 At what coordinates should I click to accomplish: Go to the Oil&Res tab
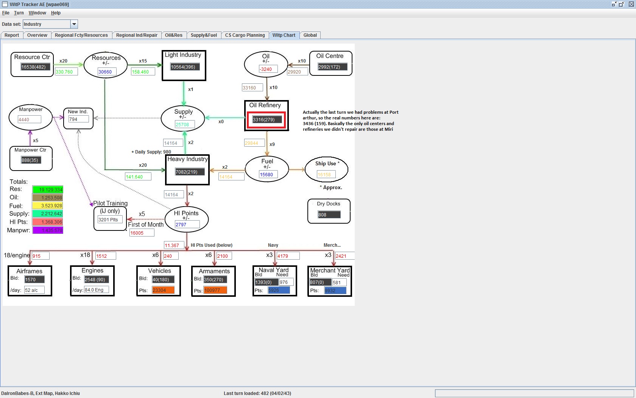(174, 35)
